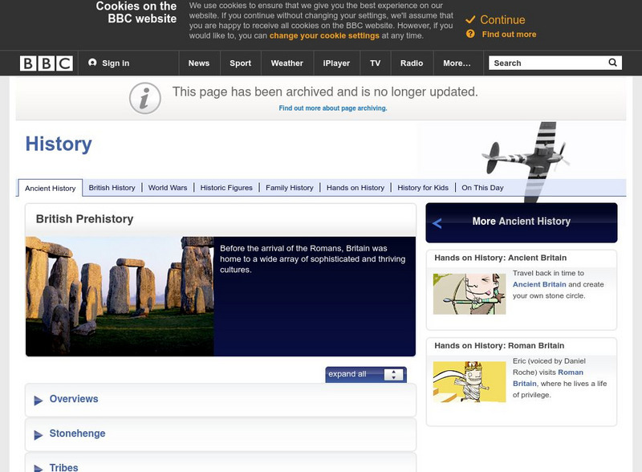This screenshot has width=642, height=472.
Task: Open Radio in the BBC navigation
Action: point(412,63)
